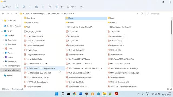The height and width of the screenshot is (97, 173).
Task: Click the Delete trash icon in toolbar
Action: point(49,7)
